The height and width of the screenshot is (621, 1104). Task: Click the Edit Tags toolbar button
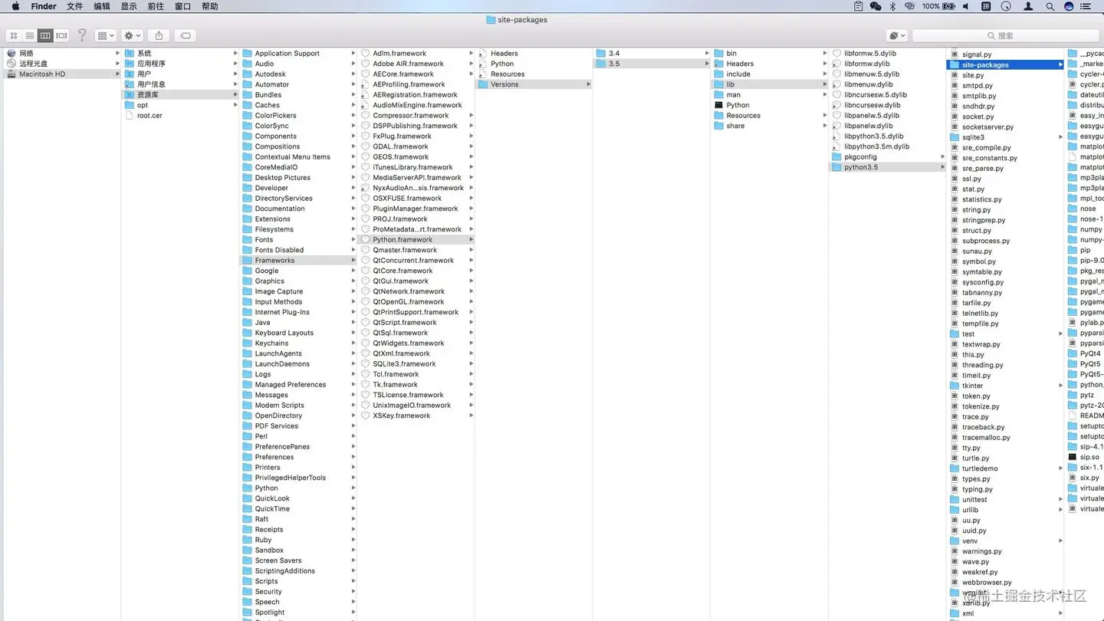(x=185, y=35)
